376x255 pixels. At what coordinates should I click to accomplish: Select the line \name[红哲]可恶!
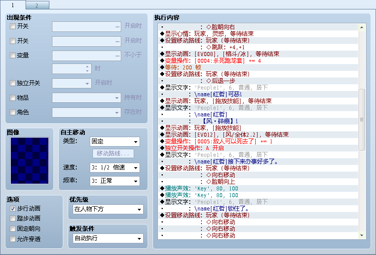coord(259,95)
